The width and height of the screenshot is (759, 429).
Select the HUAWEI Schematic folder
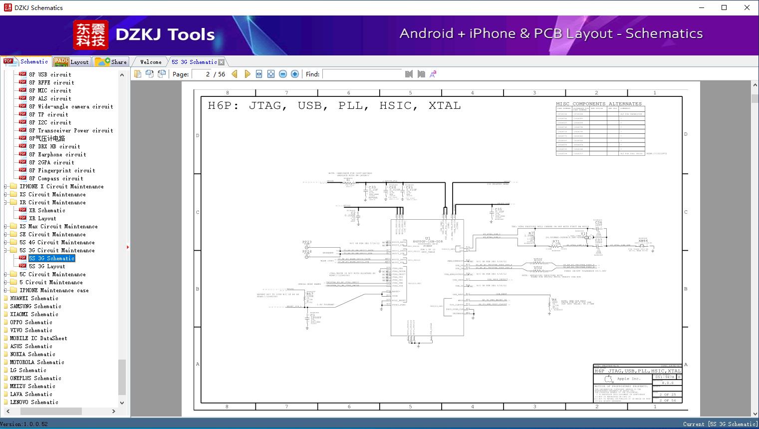[x=34, y=299]
